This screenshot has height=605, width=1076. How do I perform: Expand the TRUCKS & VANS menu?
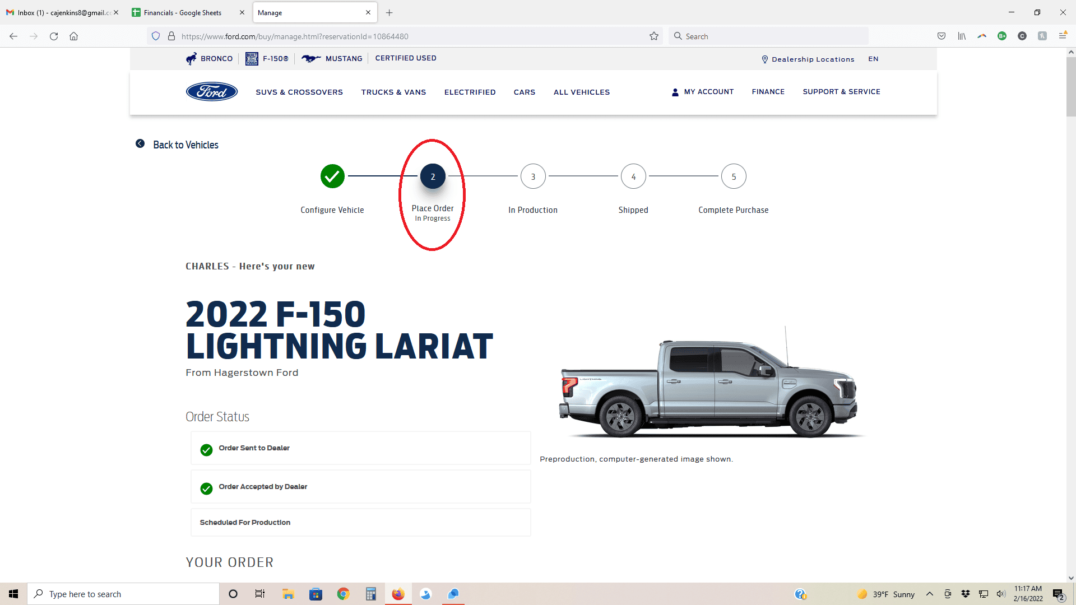pyautogui.click(x=393, y=92)
